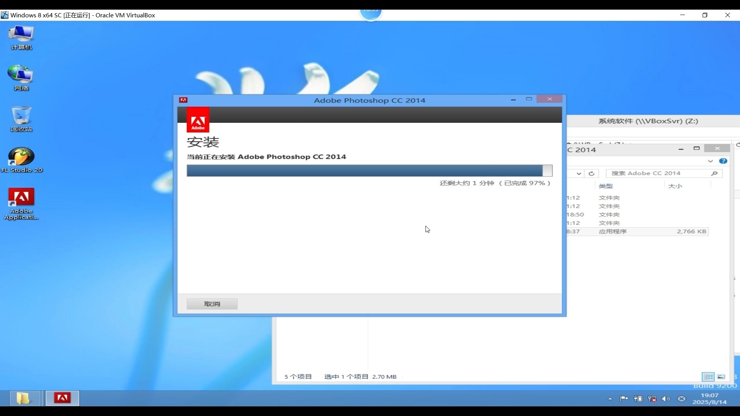Click the installation progress bar
740x416 pixels.
coord(370,171)
